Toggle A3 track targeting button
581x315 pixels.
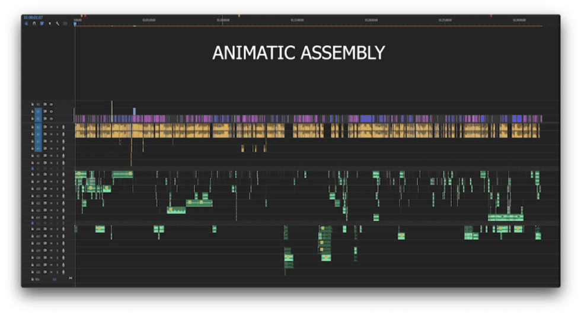pyautogui.click(x=38, y=142)
